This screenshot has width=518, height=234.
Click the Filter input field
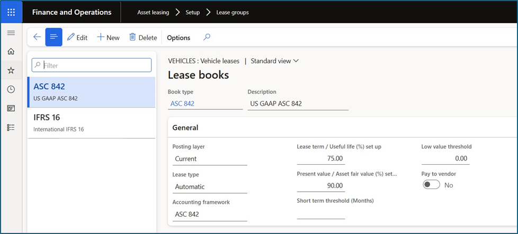click(92, 65)
